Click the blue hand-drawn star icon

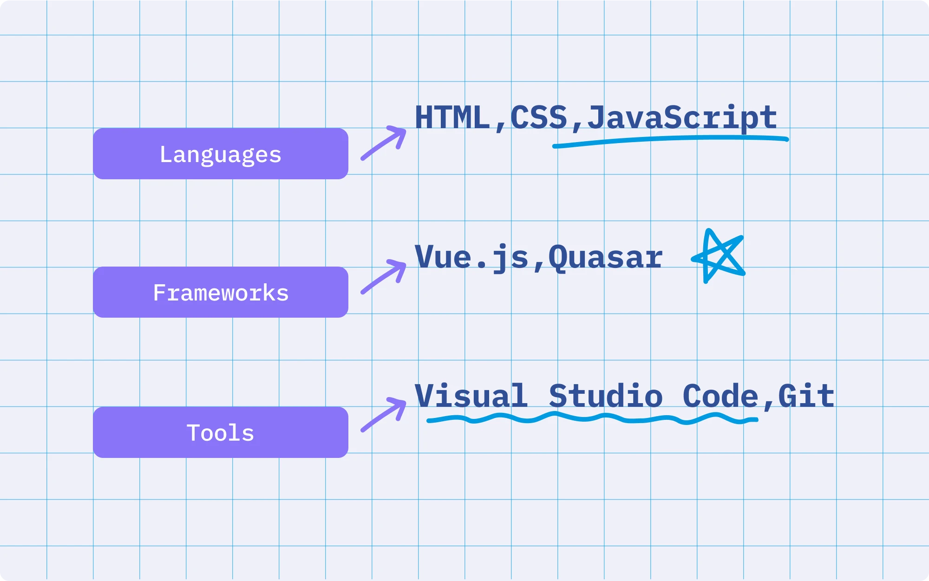(719, 256)
